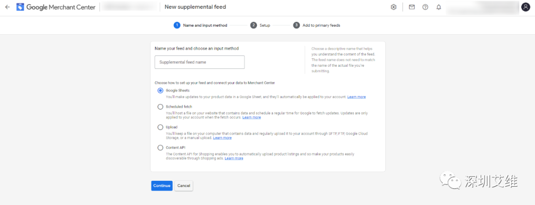Open the mail envelope icon
535x205 pixels.
412,7
